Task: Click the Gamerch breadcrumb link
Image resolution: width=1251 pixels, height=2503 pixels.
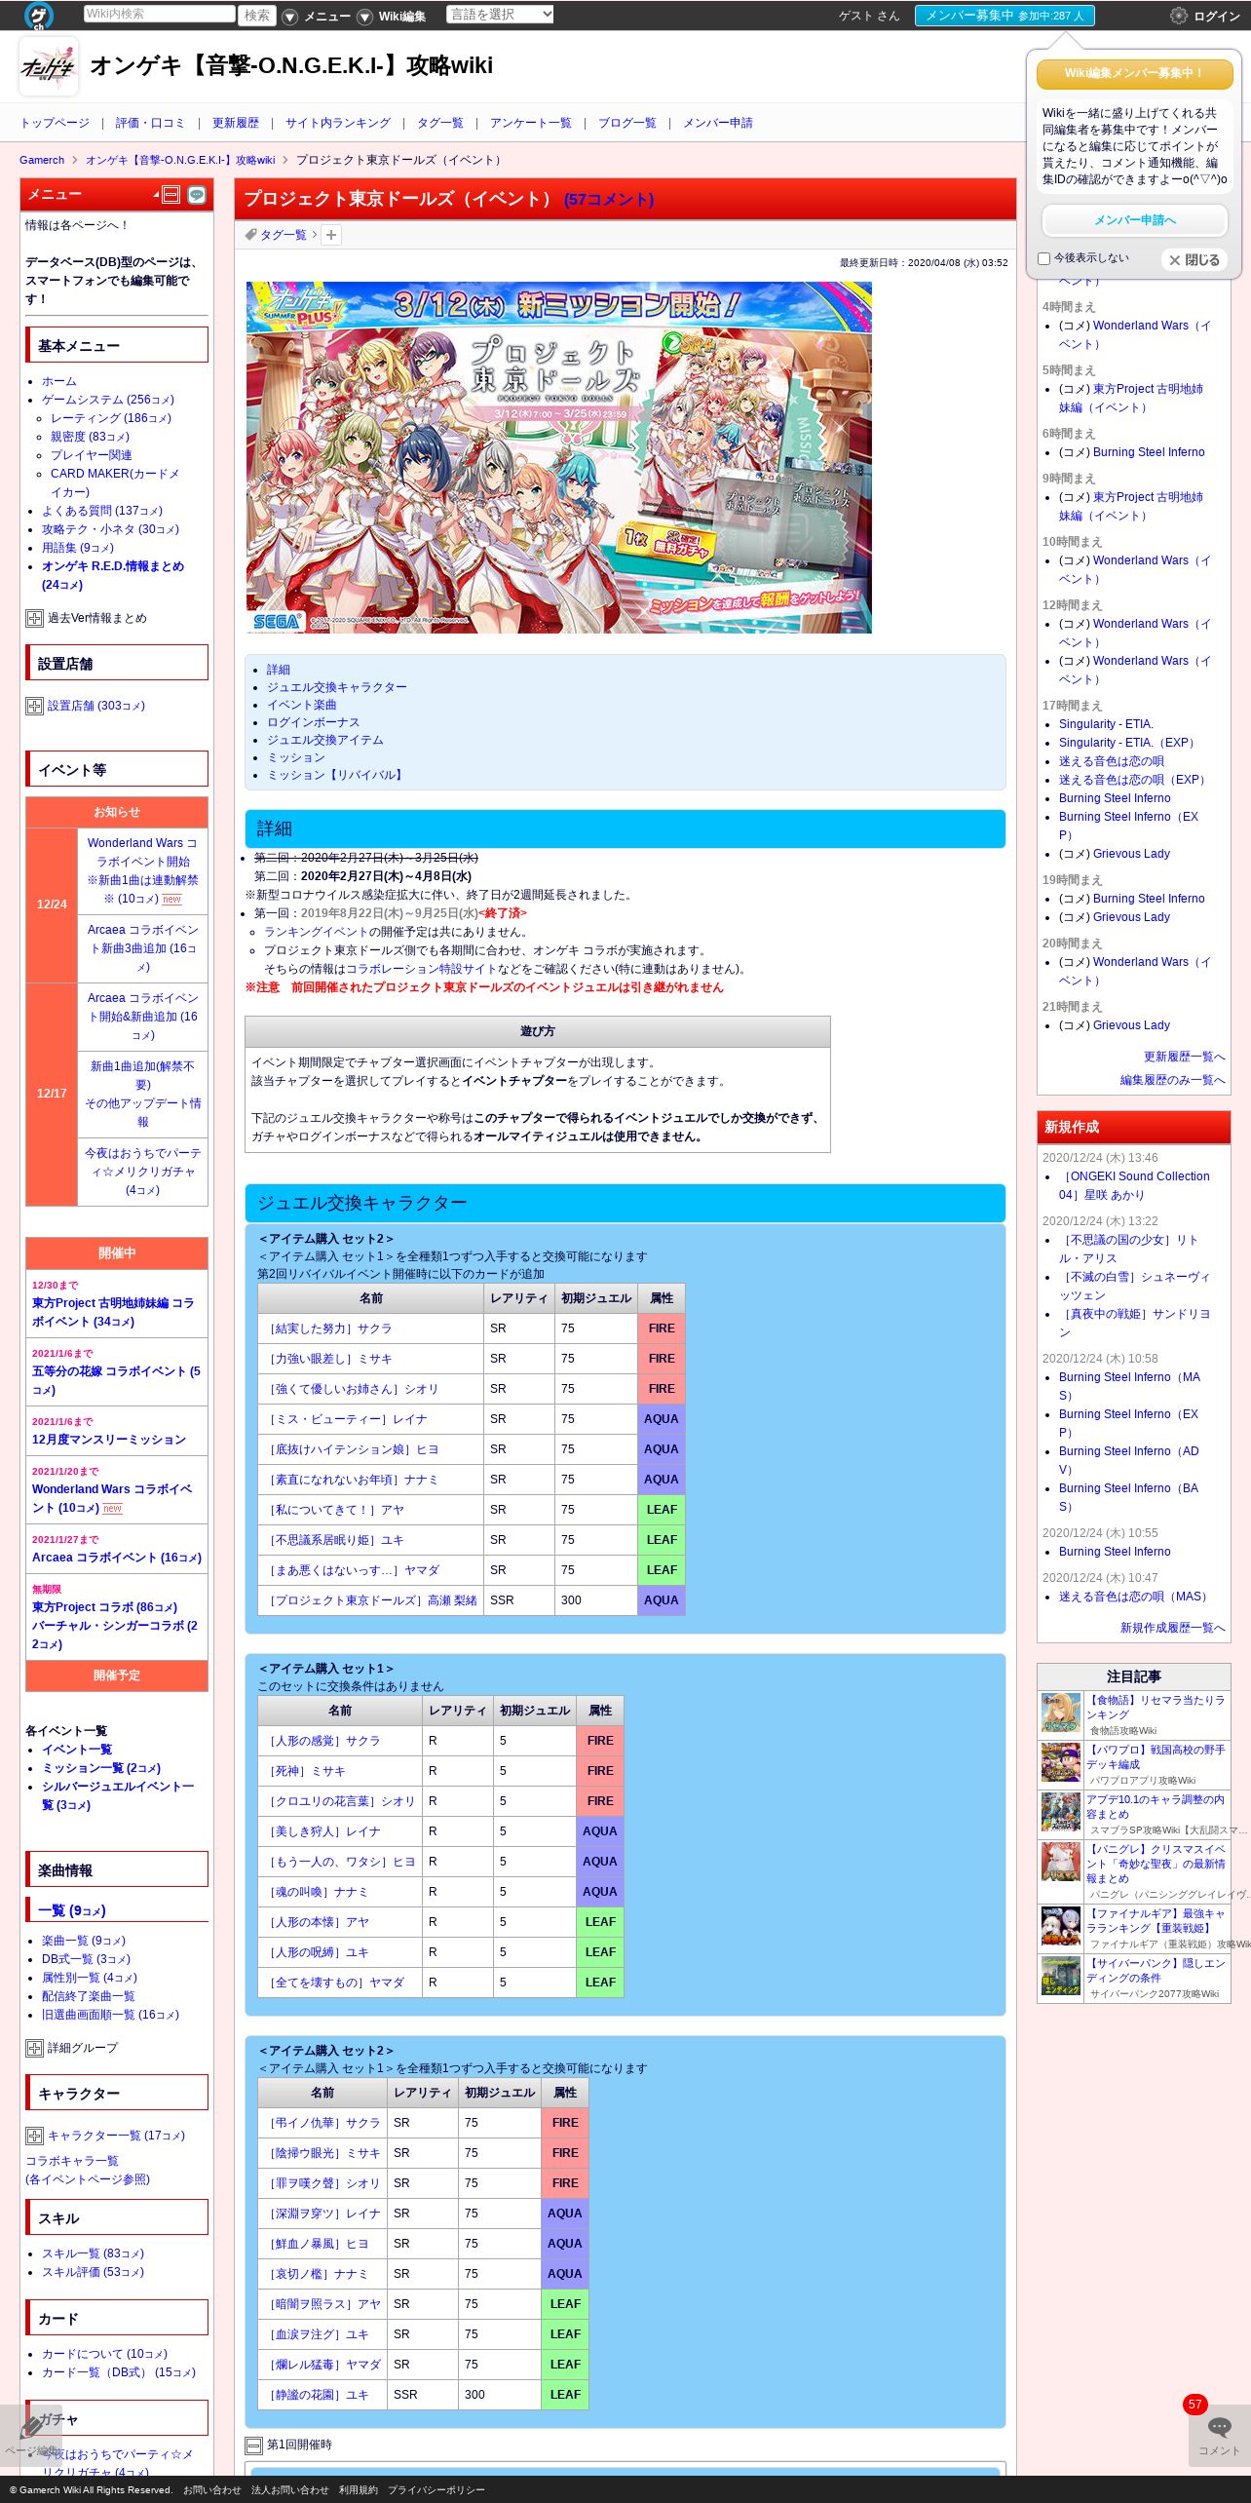Action: click(x=42, y=160)
